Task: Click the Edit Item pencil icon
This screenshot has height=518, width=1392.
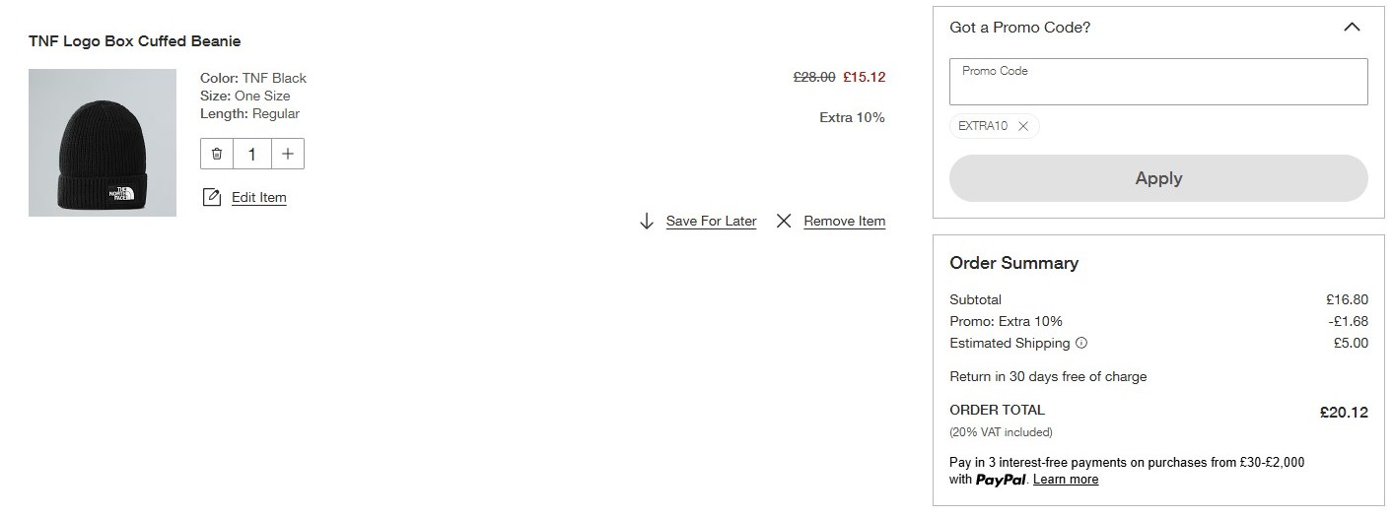Action: [211, 197]
